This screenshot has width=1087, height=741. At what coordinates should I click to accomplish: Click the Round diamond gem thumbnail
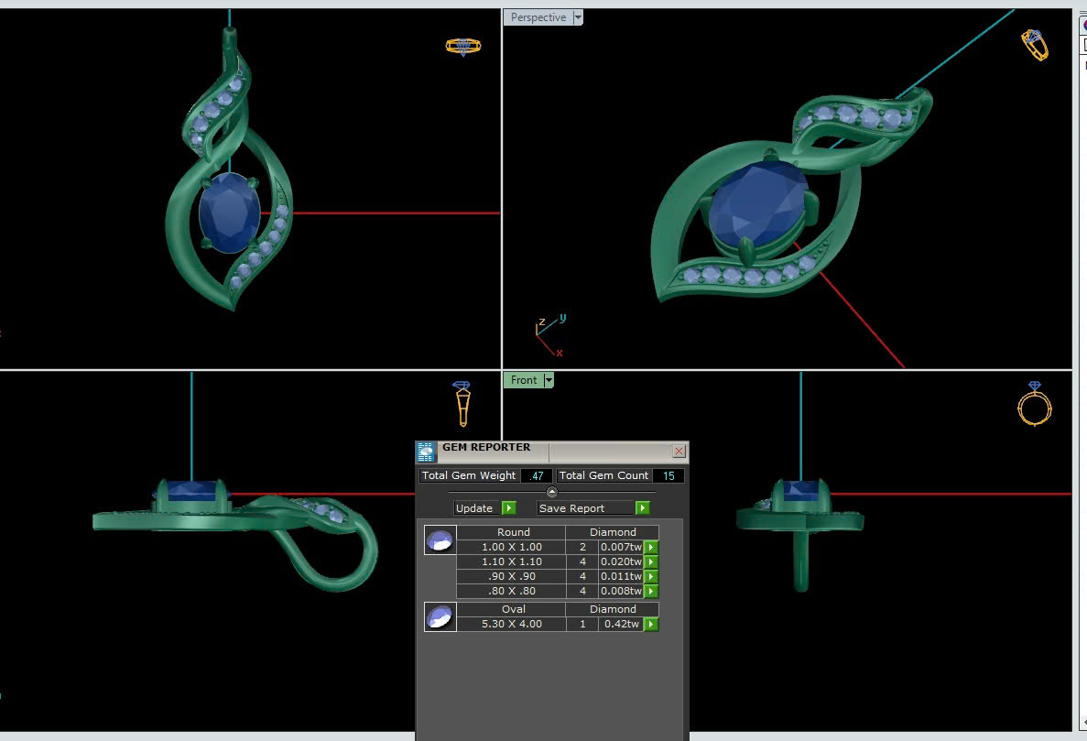[440, 540]
